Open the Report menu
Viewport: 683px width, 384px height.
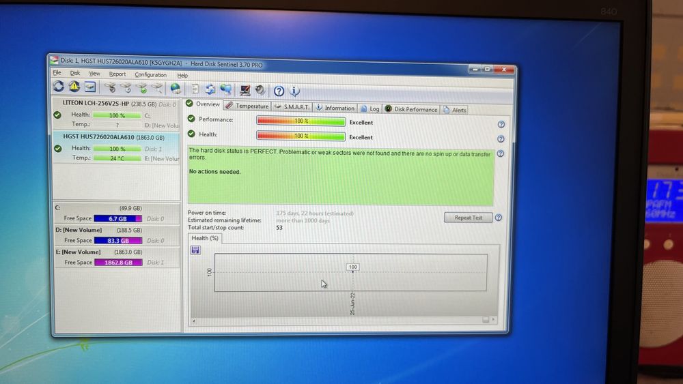click(117, 74)
